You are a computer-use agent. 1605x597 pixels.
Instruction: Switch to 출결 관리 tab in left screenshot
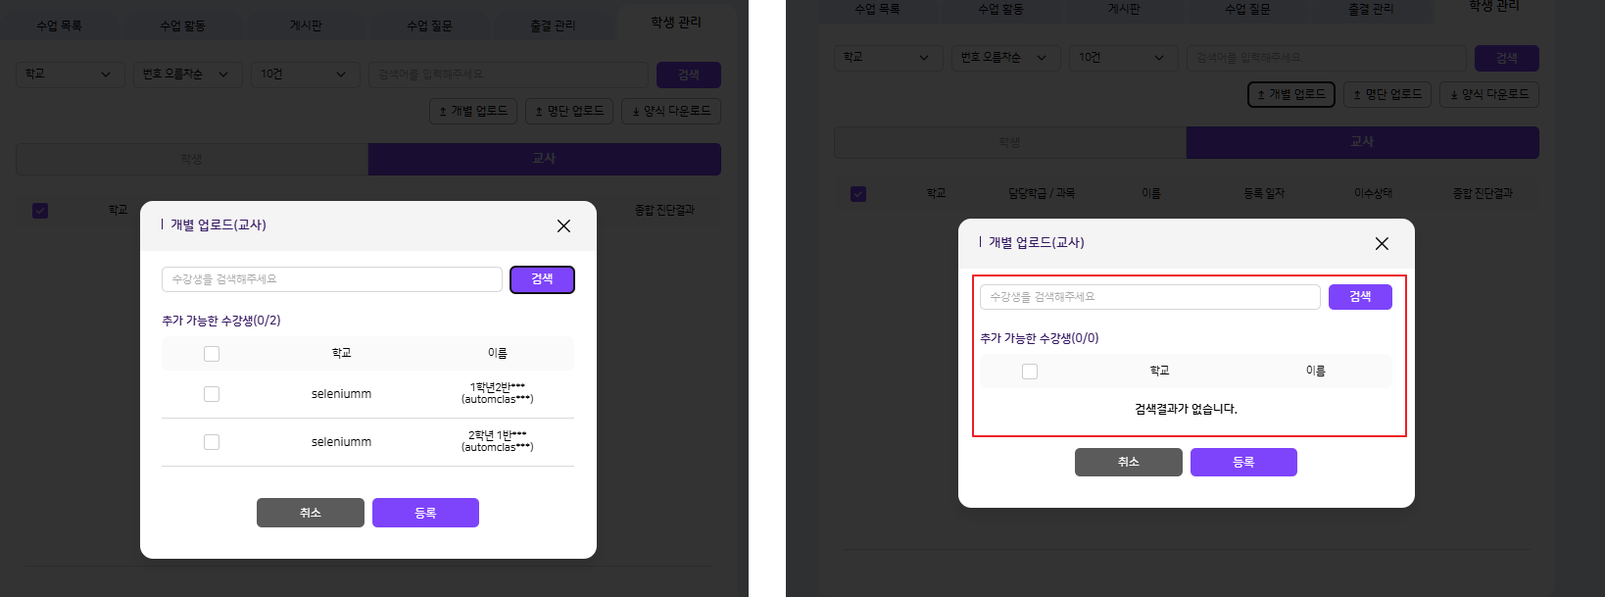click(x=553, y=25)
